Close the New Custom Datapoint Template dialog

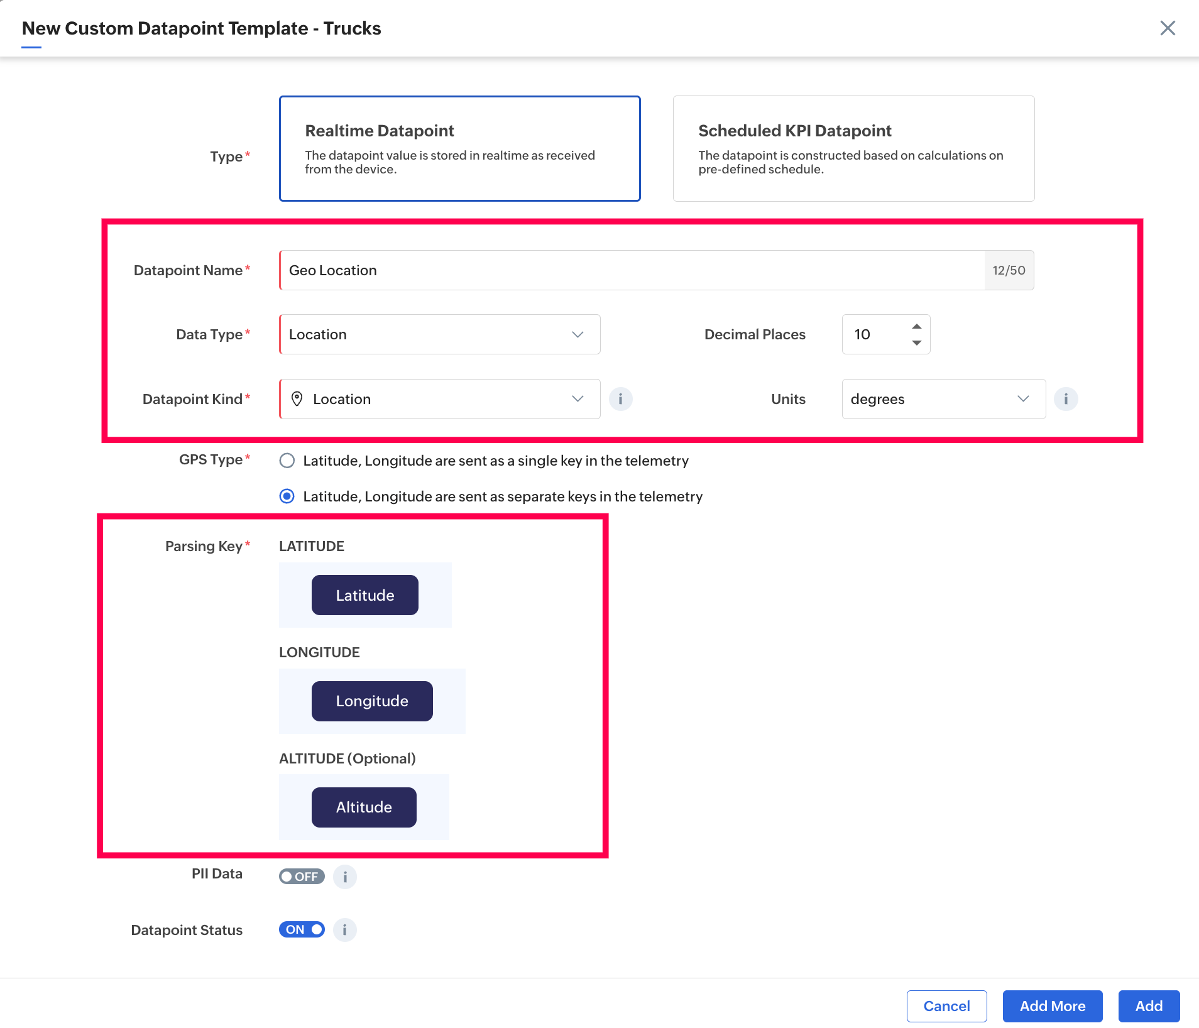(x=1168, y=28)
